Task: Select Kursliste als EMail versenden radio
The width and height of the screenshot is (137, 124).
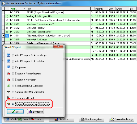Action: 13,92
